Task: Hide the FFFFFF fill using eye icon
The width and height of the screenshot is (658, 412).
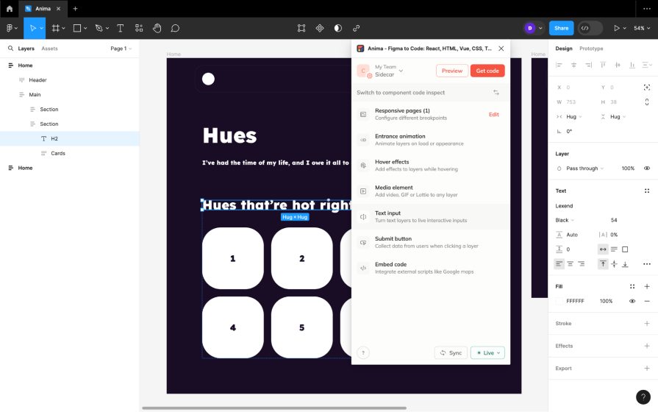Action: 632,301
